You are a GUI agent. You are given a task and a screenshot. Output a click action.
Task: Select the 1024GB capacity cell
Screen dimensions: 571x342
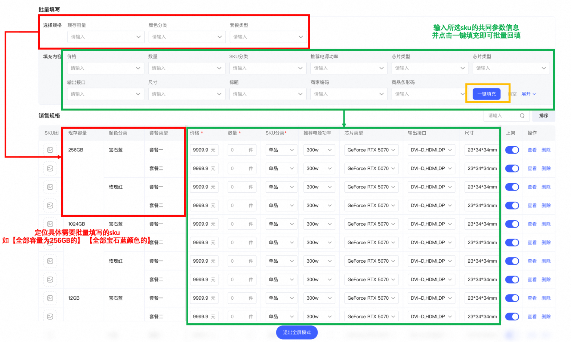coord(77,224)
